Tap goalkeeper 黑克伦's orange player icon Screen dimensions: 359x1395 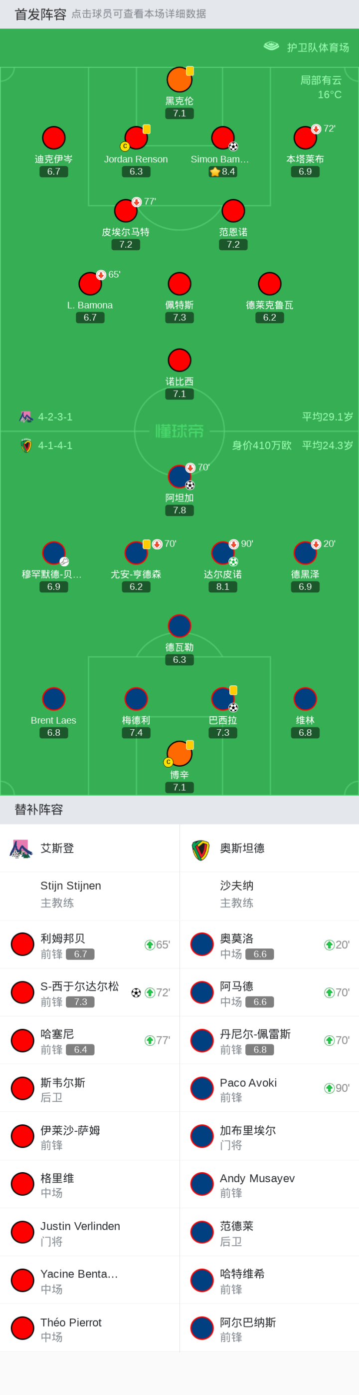pyautogui.click(x=179, y=79)
